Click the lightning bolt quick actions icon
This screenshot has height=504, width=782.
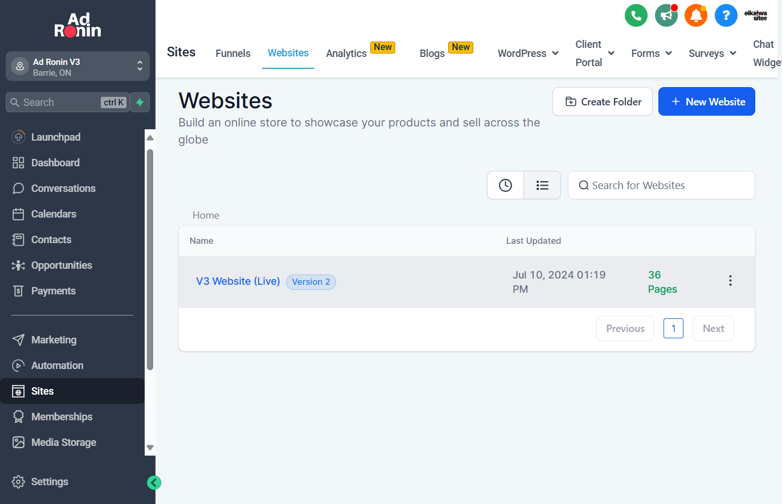140,103
